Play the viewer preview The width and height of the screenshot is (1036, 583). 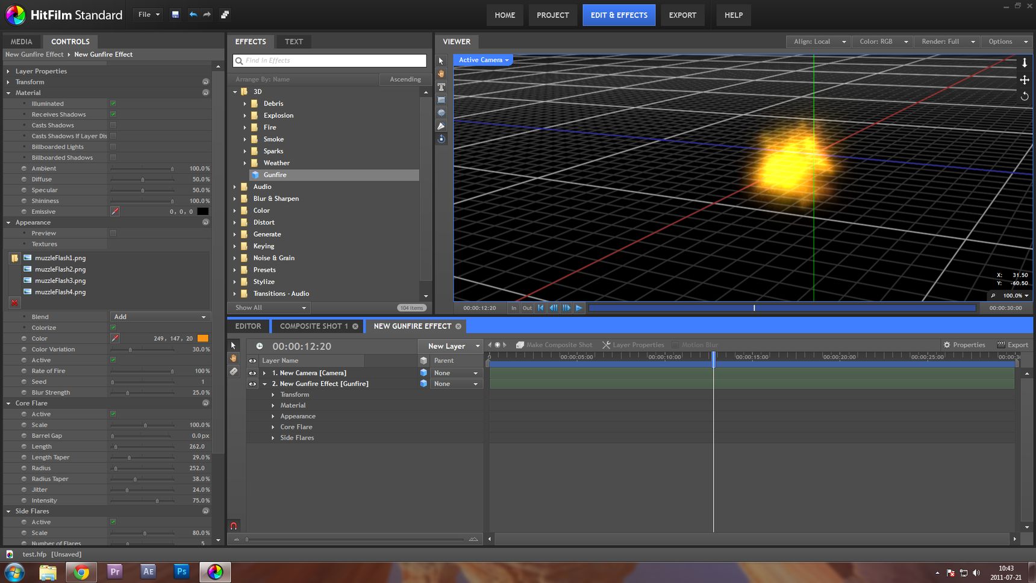point(579,308)
